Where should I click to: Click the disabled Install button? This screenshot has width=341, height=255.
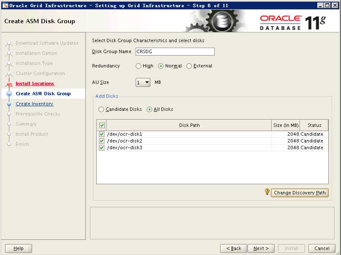292,248
